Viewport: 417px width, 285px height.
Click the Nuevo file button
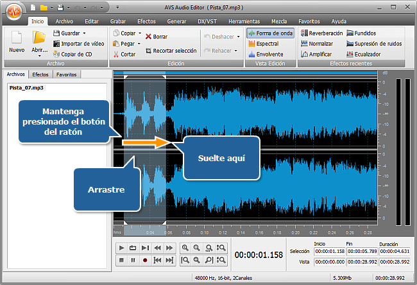tap(17, 42)
